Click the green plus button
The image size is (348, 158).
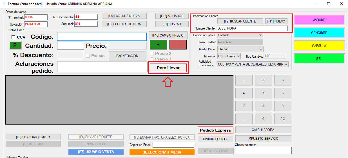(158, 45)
